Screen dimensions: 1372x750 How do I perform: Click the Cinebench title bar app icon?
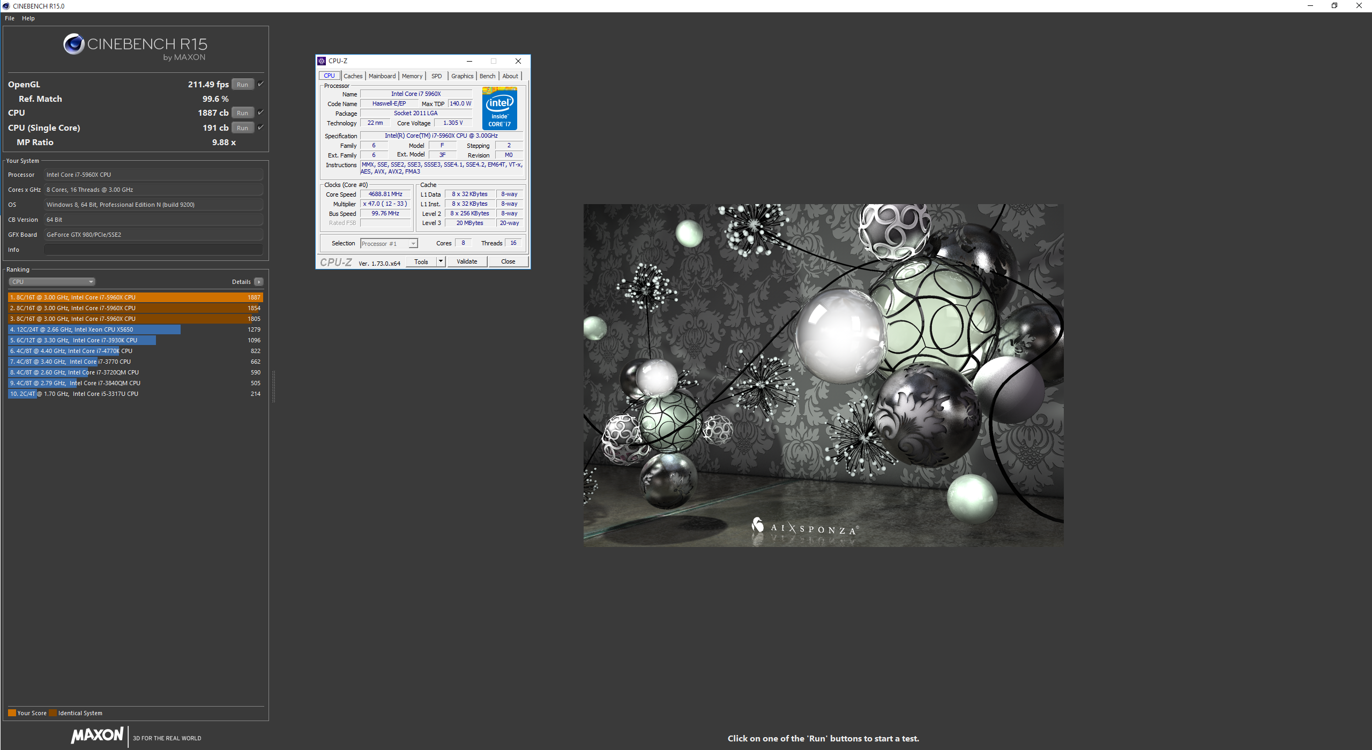[x=6, y=6]
